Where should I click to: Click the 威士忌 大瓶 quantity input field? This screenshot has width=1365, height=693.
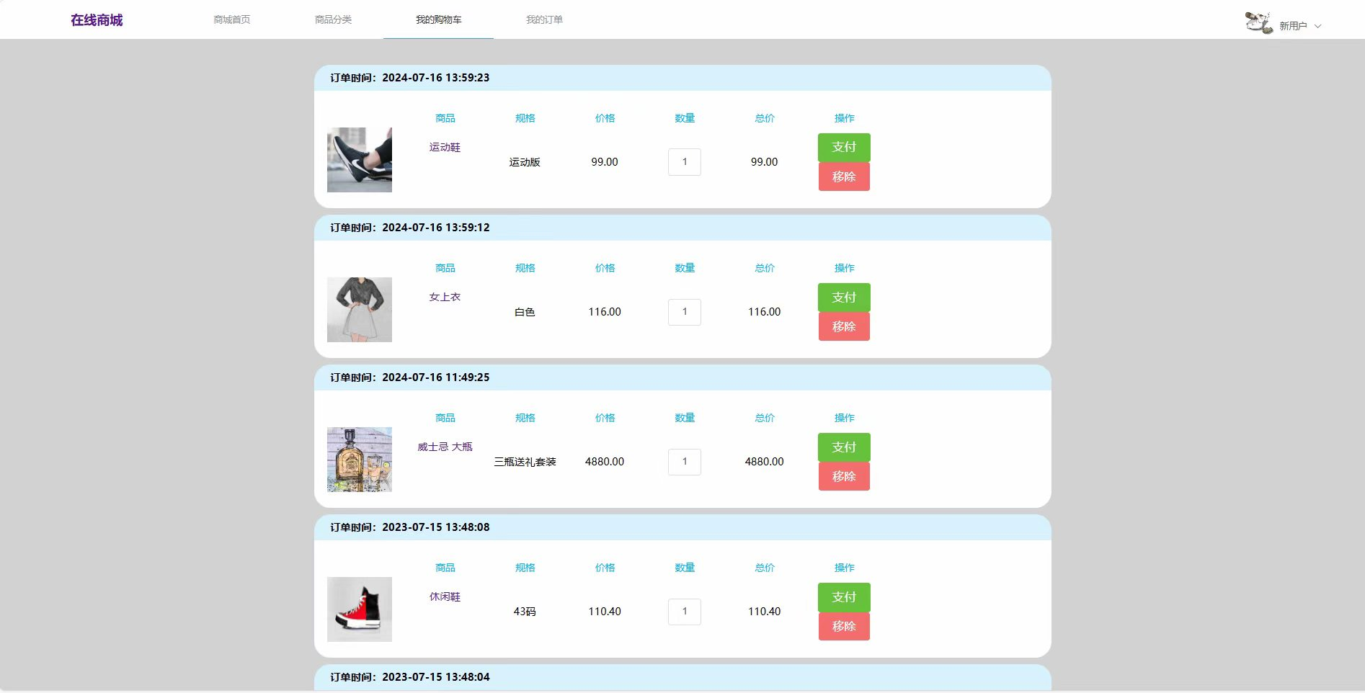pos(685,462)
